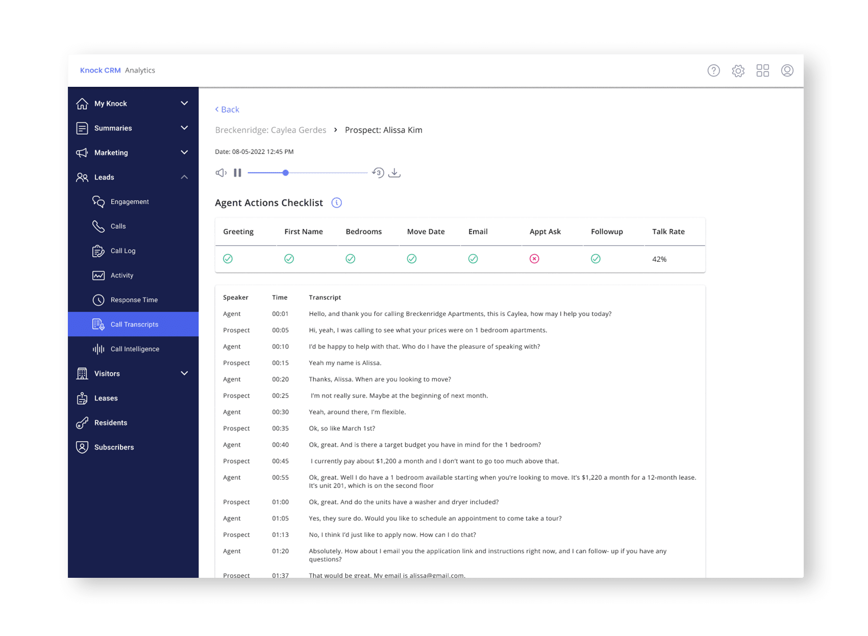Rewind the call audio 3 seconds
Image resolution: width=868 pixels, height=636 pixels.
click(x=378, y=173)
